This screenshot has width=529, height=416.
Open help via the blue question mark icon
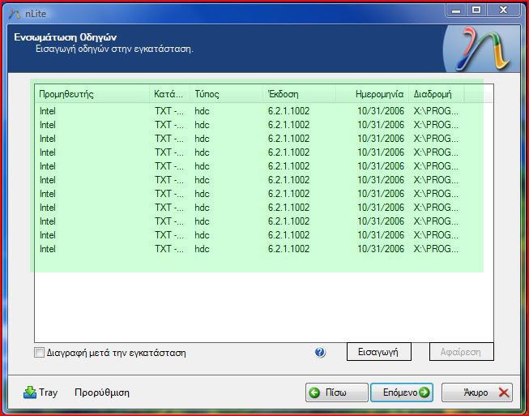(320, 353)
